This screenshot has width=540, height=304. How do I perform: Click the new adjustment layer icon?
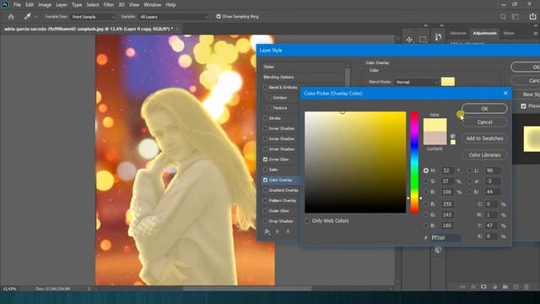494,287
